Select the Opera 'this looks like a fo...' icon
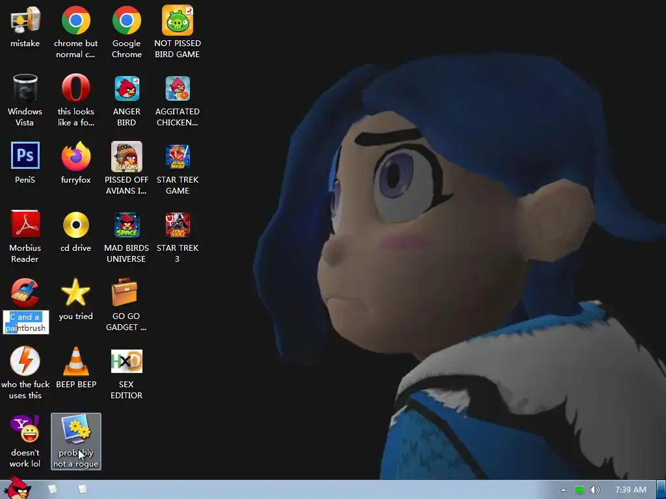Viewport: 666px width, 499px height. pos(75,88)
